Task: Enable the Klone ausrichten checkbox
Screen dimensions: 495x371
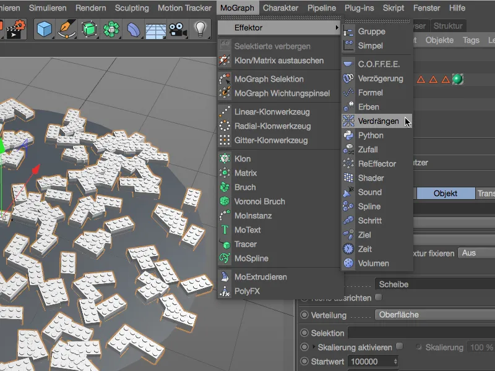Action: click(379, 297)
